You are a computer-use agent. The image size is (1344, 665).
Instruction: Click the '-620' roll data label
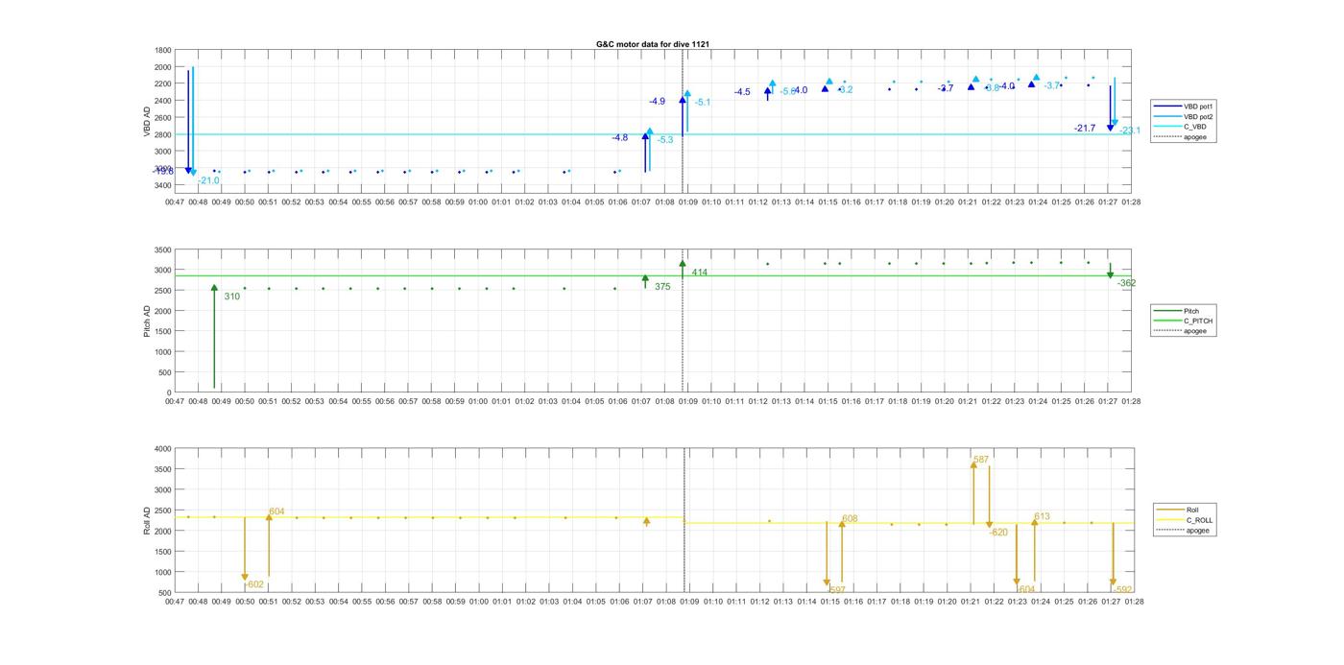(998, 533)
